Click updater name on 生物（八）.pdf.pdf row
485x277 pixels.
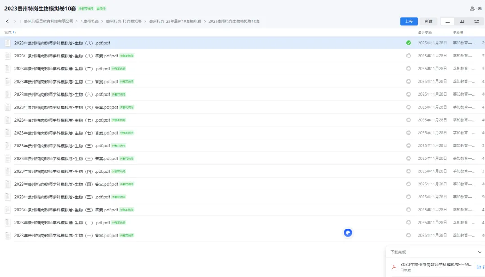[x=463, y=43]
